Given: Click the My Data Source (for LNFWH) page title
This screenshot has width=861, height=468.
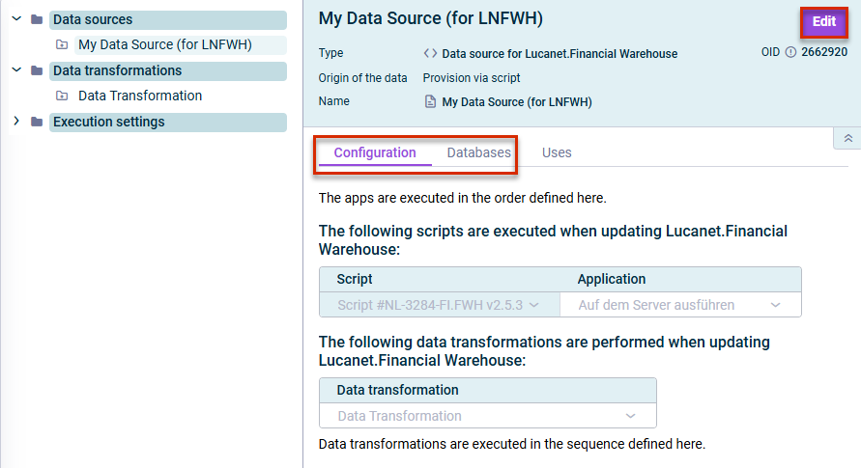Looking at the screenshot, I should point(431,18).
